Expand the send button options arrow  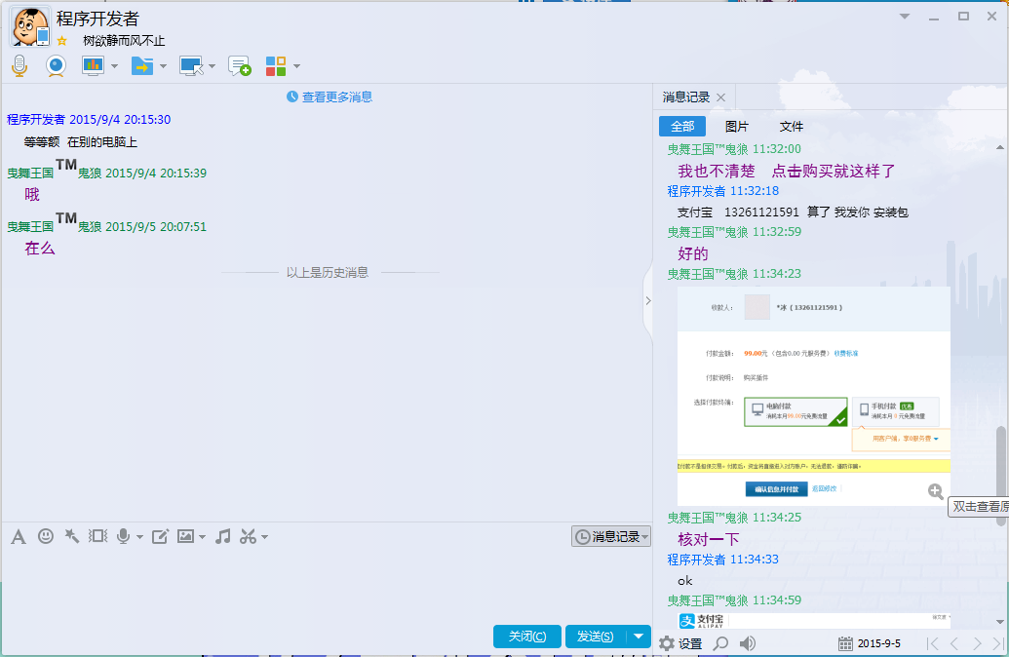(x=639, y=637)
